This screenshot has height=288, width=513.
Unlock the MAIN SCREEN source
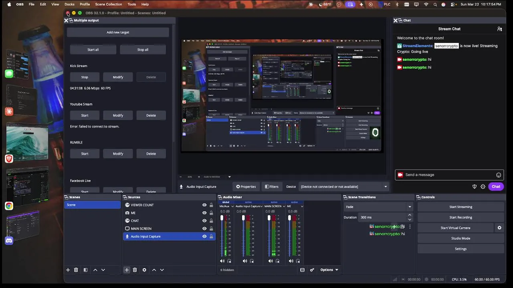[211, 228]
